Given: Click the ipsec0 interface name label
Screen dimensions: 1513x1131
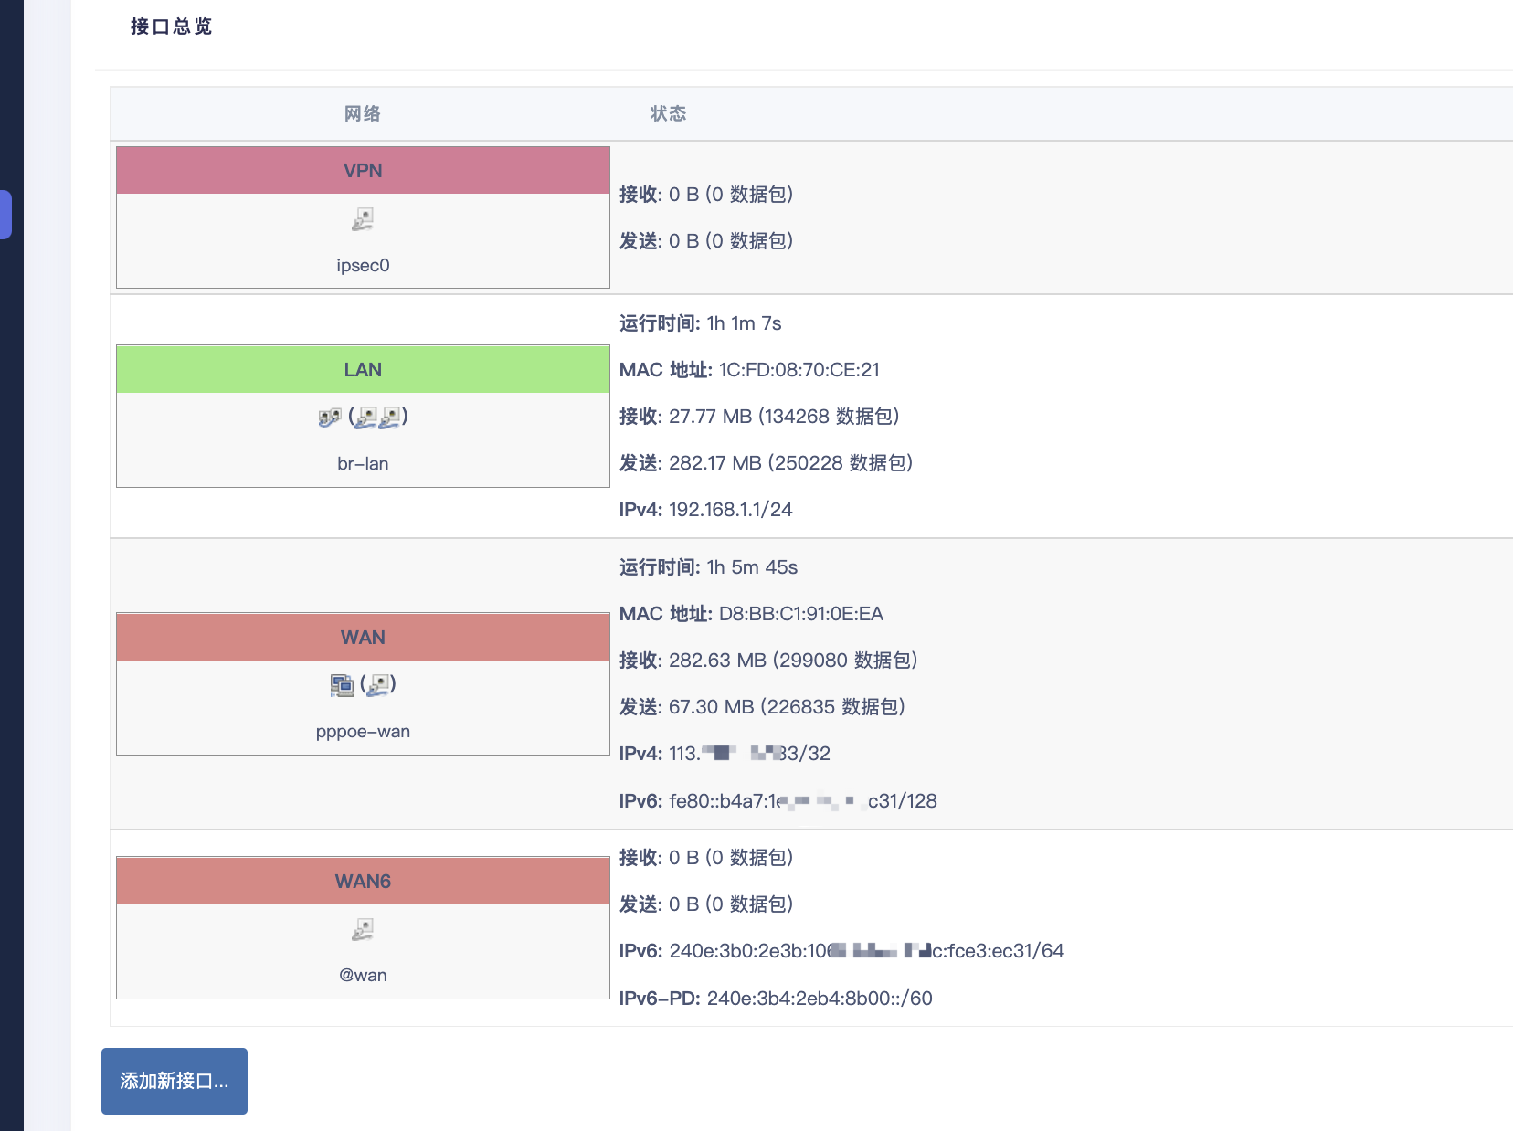Looking at the screenshot, I should (x=363, y=265).
